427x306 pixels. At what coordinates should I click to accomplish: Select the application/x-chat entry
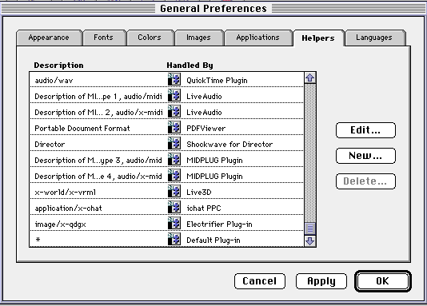pos(166,208)
